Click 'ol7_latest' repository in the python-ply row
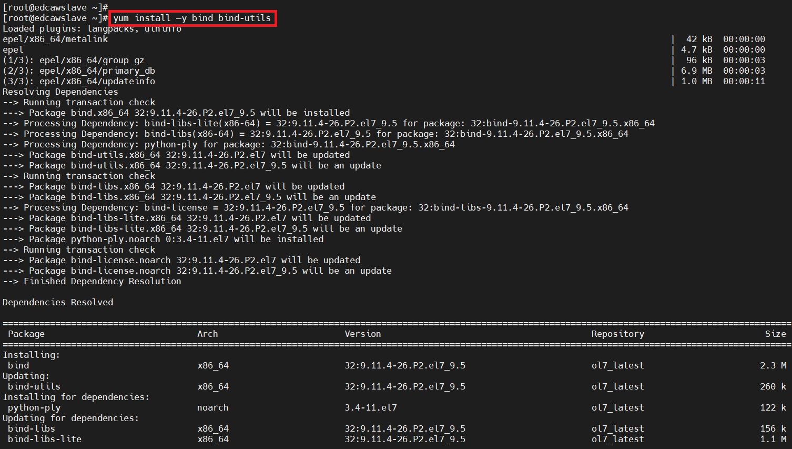 (x=618, y=407)
